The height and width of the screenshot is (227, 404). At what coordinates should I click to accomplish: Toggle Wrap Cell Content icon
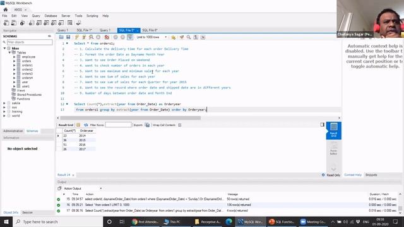[x=180, y=125]
